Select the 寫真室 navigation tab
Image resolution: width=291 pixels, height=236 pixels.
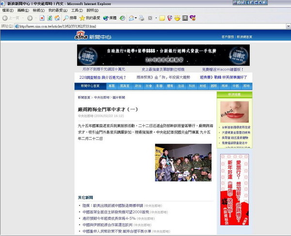[125, 86]
